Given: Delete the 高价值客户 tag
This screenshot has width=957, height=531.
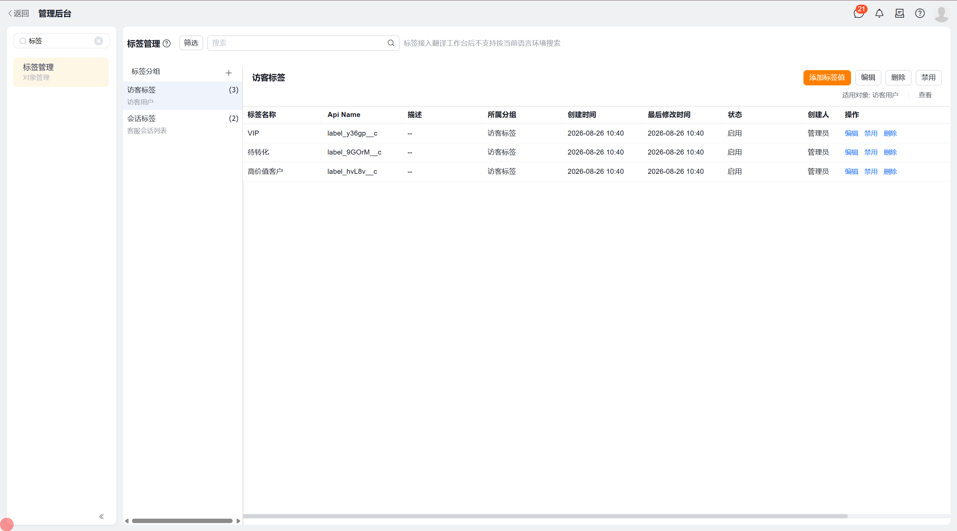Looking at the screenshot, I should (890, 172).
